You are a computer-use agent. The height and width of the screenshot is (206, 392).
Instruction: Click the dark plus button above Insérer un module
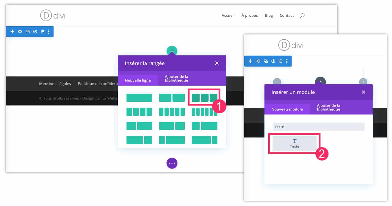tap(320, 81)
